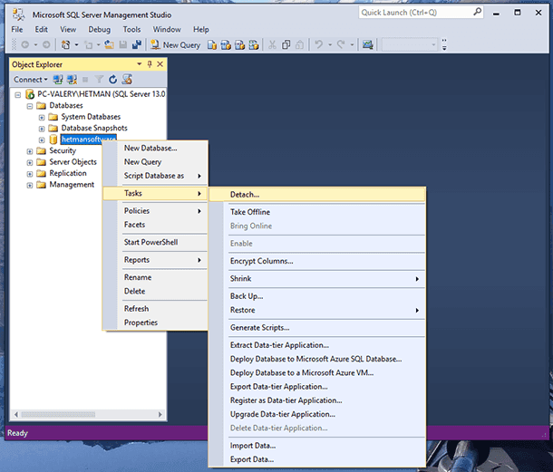
Task: Click the Refresh icon in Object Explorer
Action: [112, 80]
